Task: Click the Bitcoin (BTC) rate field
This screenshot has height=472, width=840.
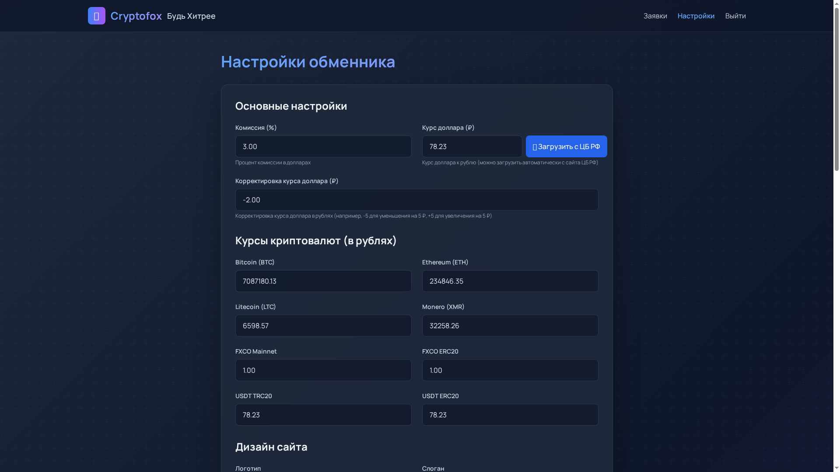Action: point(323,281)
